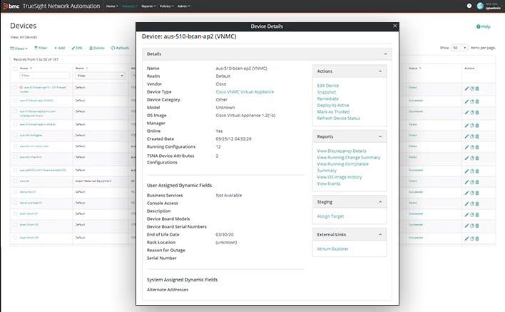The image size is (505, 312).
Task: Click the 'Not Available' Business Services value
Action: pos(229,196)
